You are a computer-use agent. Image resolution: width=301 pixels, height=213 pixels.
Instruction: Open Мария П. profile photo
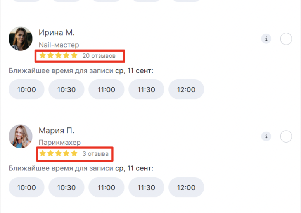(x=21, y=136)
